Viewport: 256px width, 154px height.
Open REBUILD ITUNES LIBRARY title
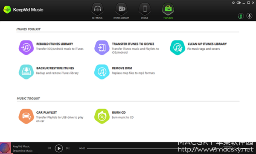[55, 44]
